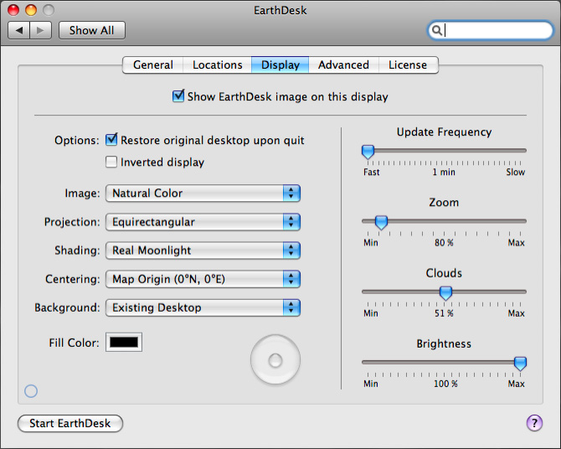Select the Display tab

(x=280, y=65)
